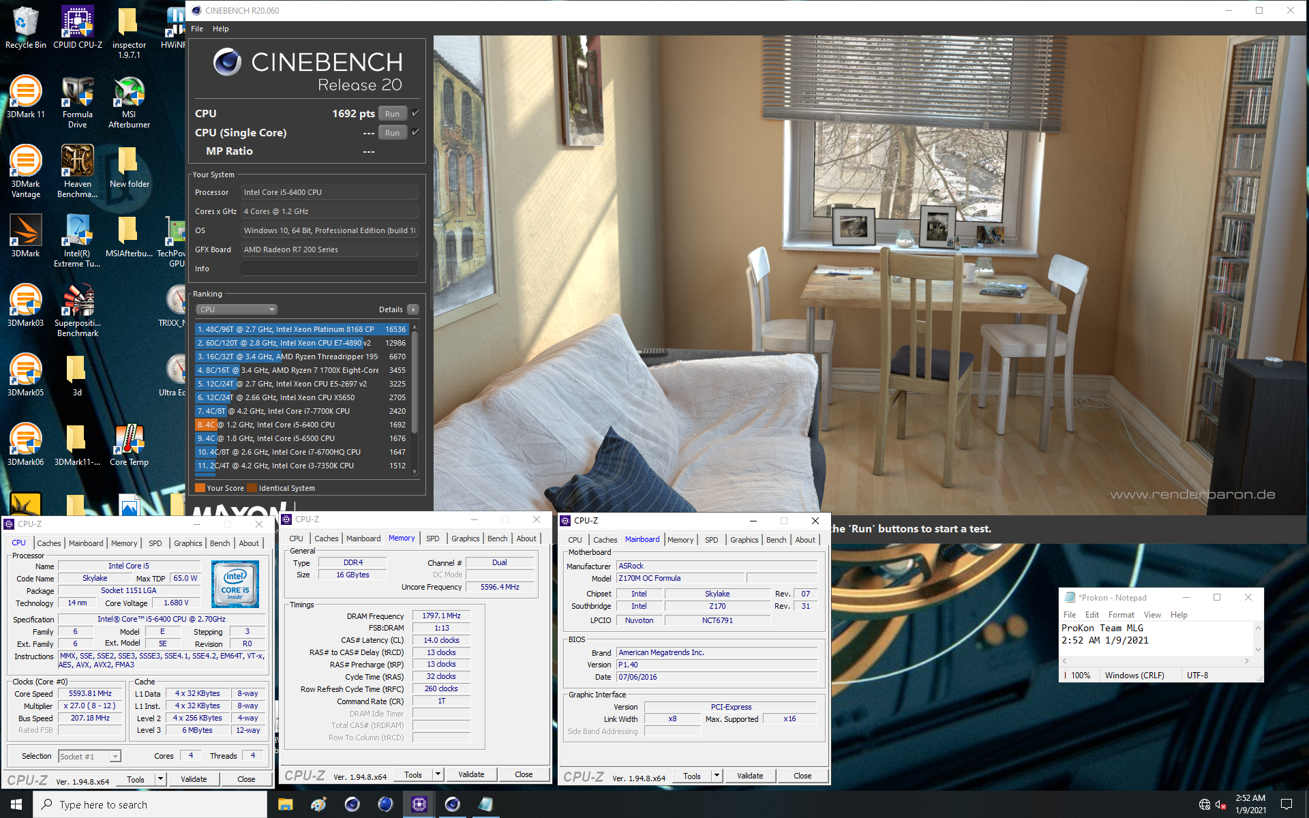The image size is (1309, 818).
Task: Launch 3DMark desktop shortcut
Action: [x=25, y=236]
